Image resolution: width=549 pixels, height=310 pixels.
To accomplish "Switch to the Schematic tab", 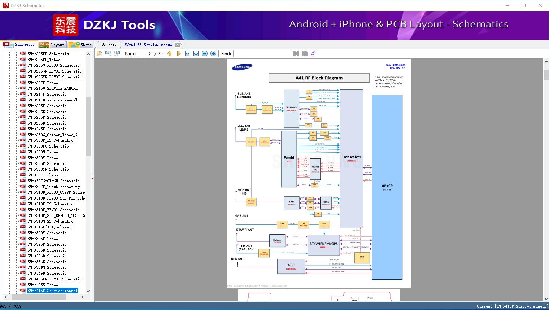I will [x=19, y=44].
